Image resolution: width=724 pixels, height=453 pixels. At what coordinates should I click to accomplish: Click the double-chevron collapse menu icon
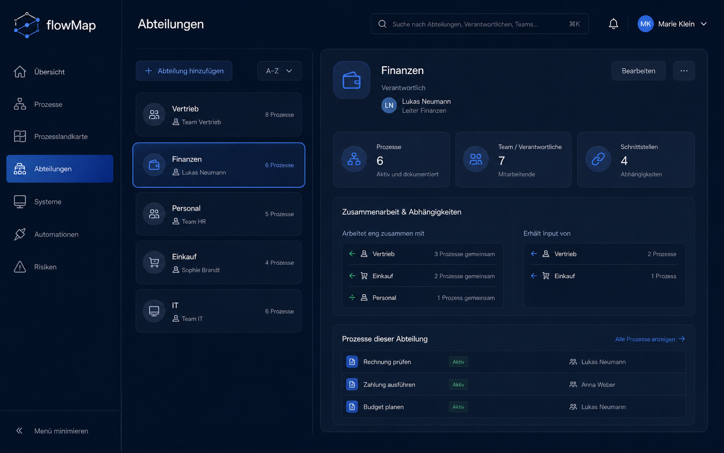click(x=19, y=431)
